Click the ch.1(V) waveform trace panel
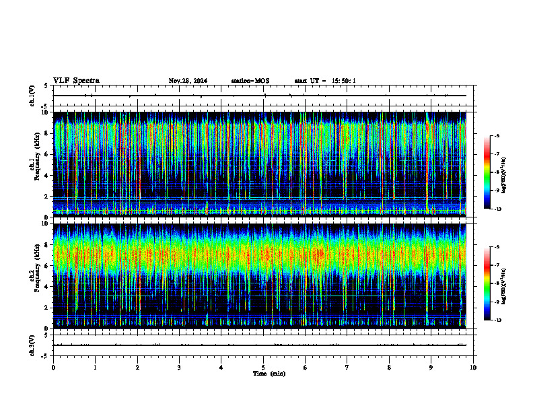 pyautogui.click(x=263, y=96)
